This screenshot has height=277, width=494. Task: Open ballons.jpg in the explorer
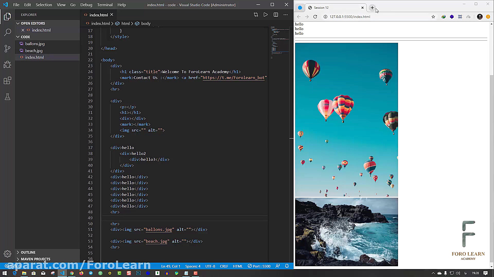coord(35,44)
